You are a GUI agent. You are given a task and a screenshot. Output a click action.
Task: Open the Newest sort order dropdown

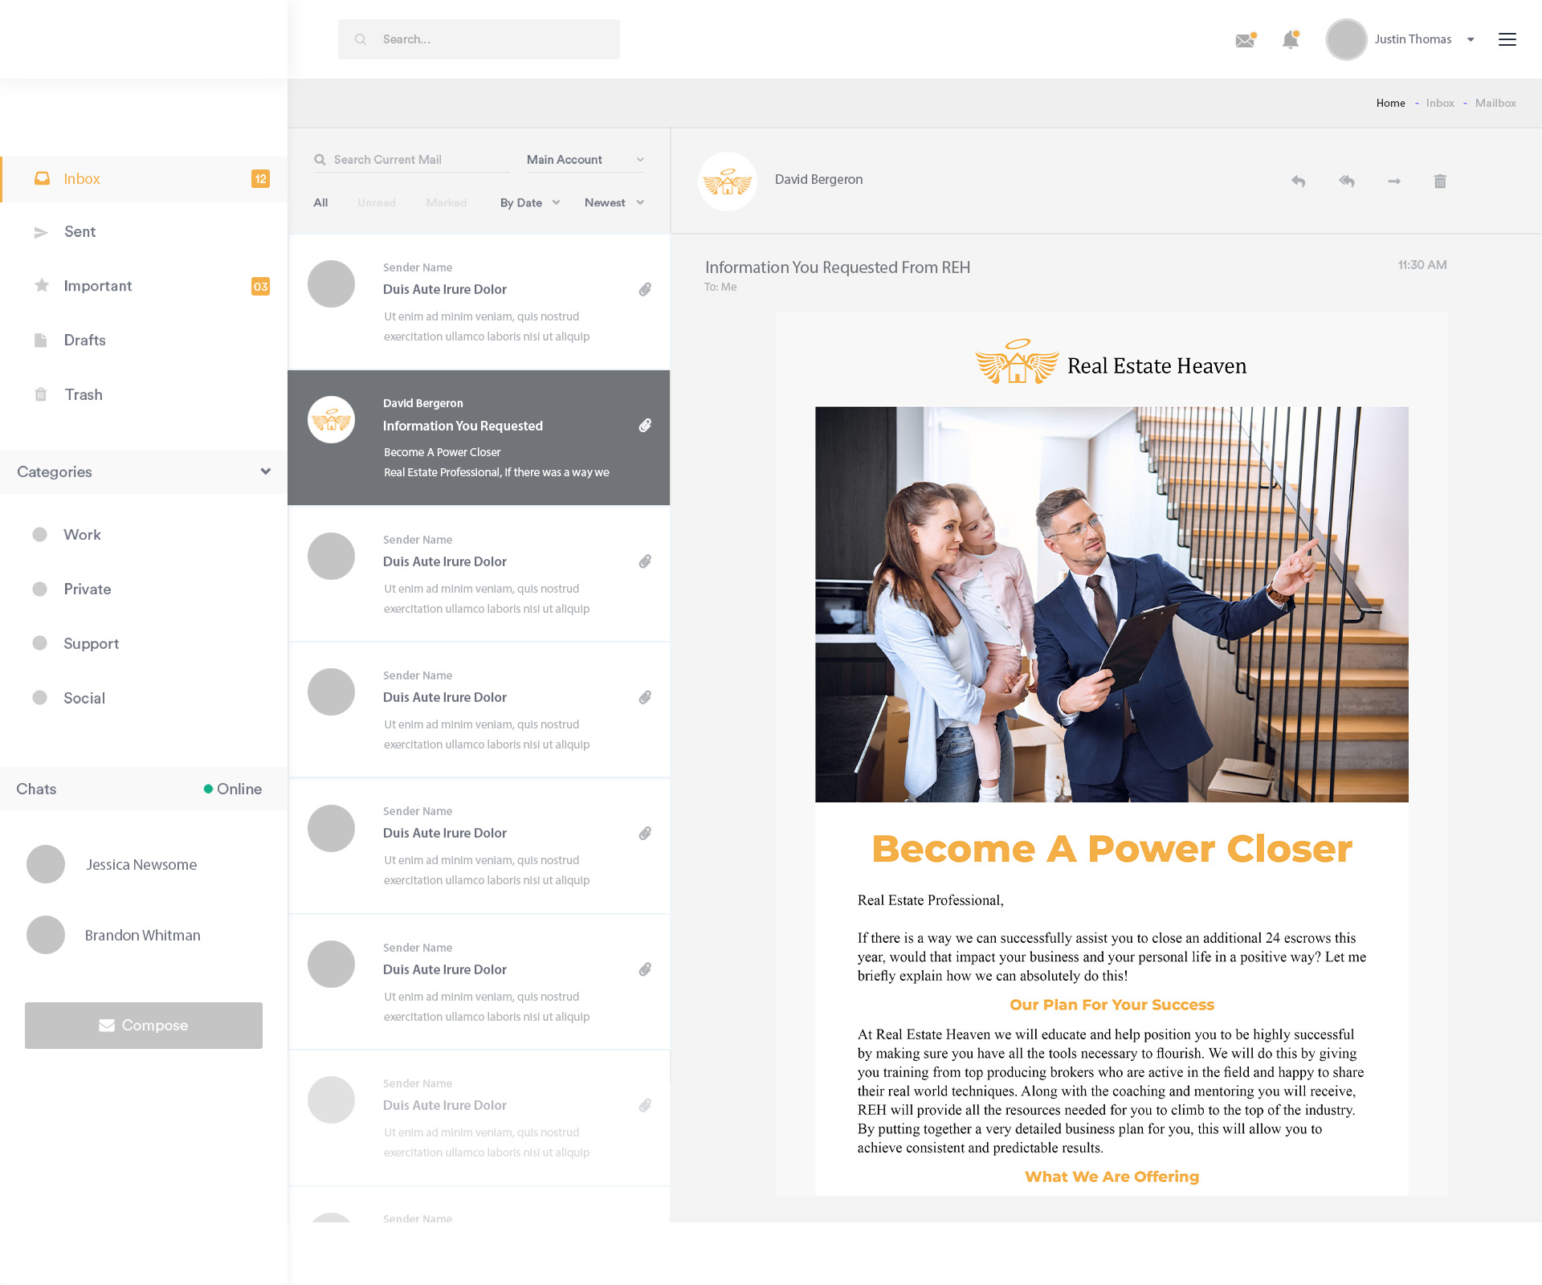(x=614, y=203)
